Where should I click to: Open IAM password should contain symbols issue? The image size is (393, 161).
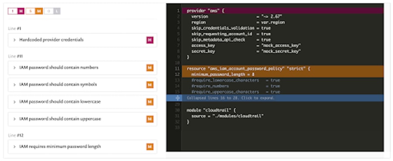coord(83,85)
